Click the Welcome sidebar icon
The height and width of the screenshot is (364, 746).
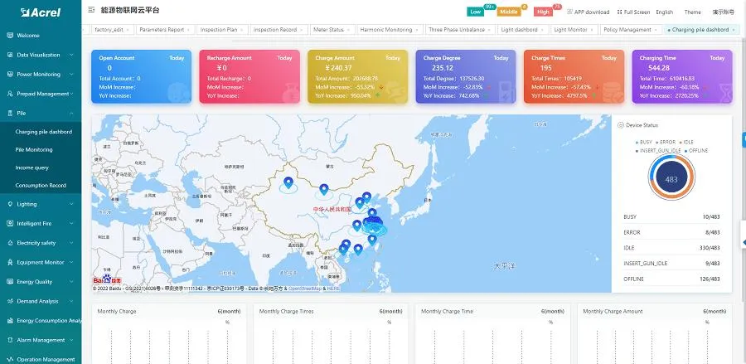10,36
